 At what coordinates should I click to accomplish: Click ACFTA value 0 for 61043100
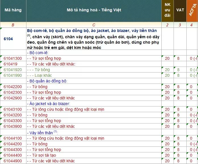point(192,109)
